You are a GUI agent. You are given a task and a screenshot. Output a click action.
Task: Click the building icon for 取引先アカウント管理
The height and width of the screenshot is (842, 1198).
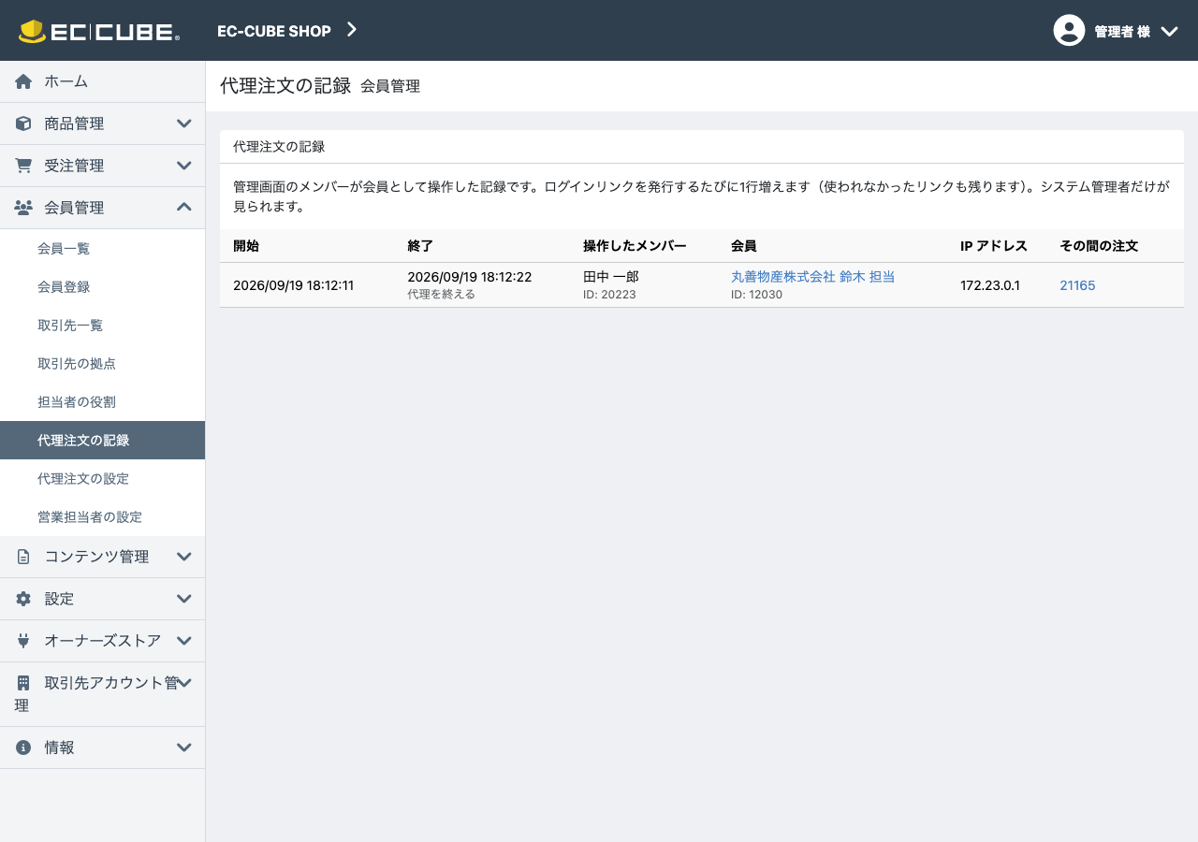23,683
